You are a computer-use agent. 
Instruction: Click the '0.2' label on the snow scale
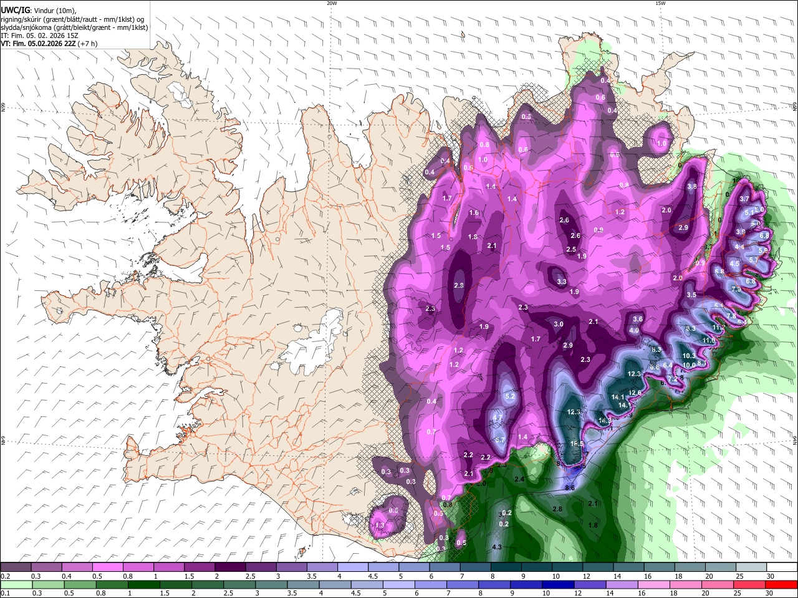[4, 576]
